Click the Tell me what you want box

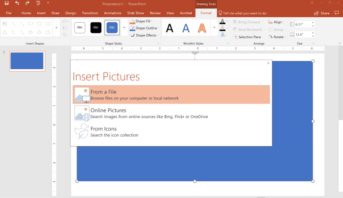tap(243, 13)
